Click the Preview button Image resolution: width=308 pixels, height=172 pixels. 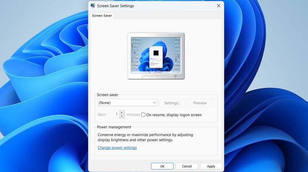point(200,103)
